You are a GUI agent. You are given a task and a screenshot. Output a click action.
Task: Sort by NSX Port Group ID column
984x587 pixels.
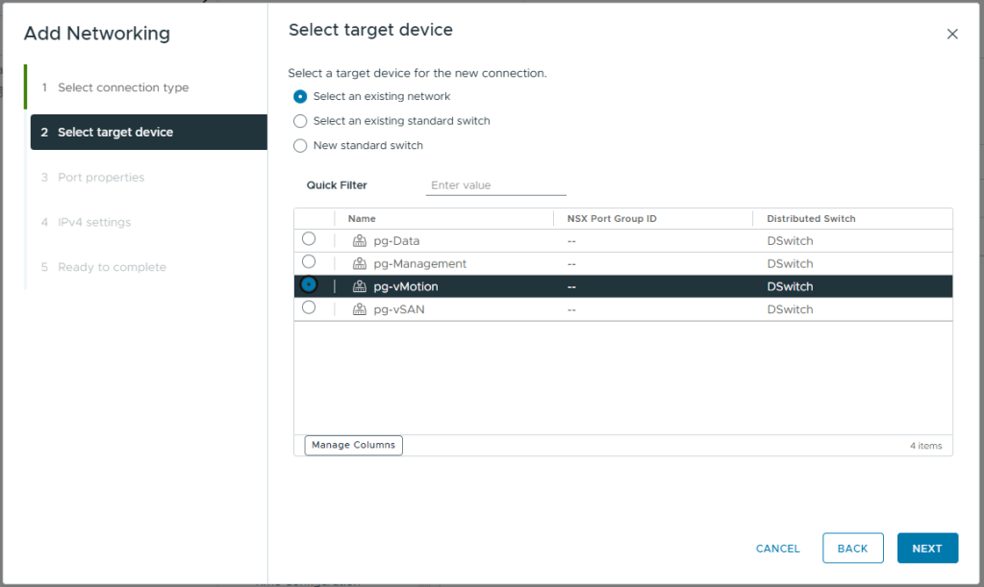pos(612,219)
